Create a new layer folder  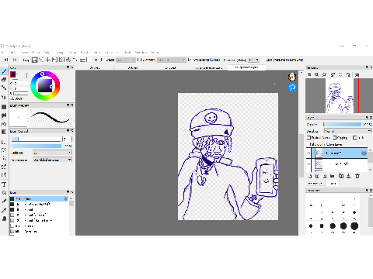(x=333, y=176)
